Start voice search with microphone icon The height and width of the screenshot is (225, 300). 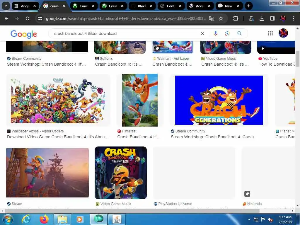pos(215,33)
